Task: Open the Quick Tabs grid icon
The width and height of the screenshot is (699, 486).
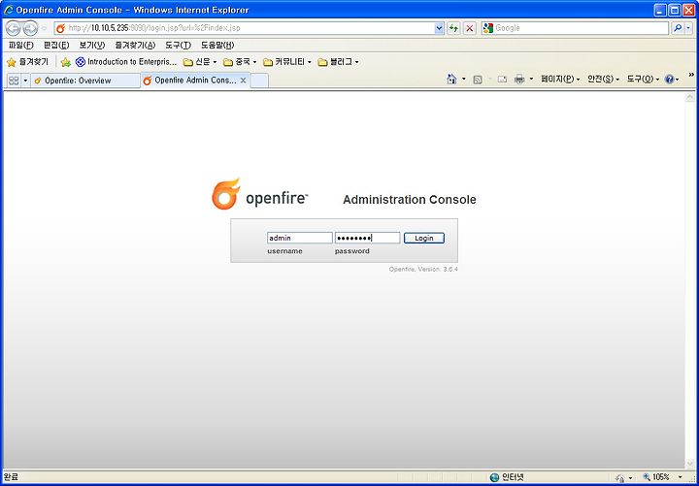Action: [x=14, y=81]
